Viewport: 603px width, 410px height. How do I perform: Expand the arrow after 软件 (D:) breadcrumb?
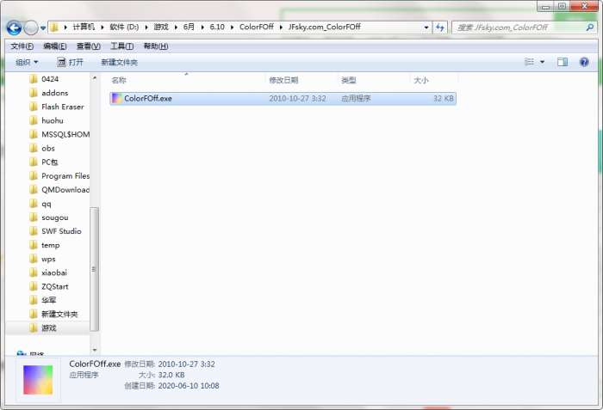tap(146, 28)
